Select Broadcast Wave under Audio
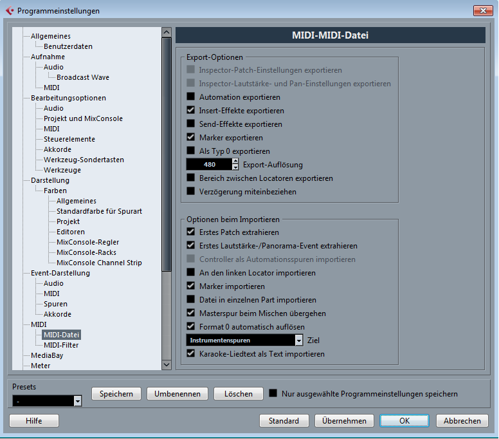 point(82,77)
